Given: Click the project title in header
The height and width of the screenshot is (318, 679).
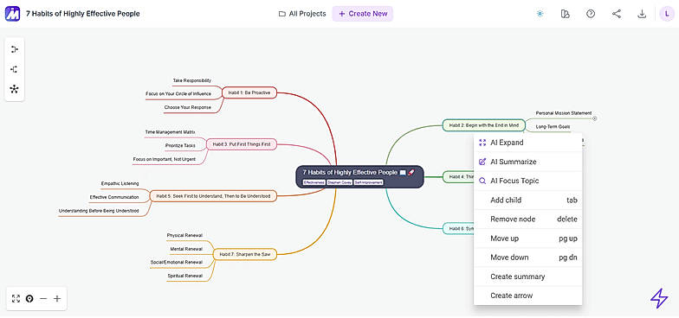Looking at the screenshot, I should 83,14.
